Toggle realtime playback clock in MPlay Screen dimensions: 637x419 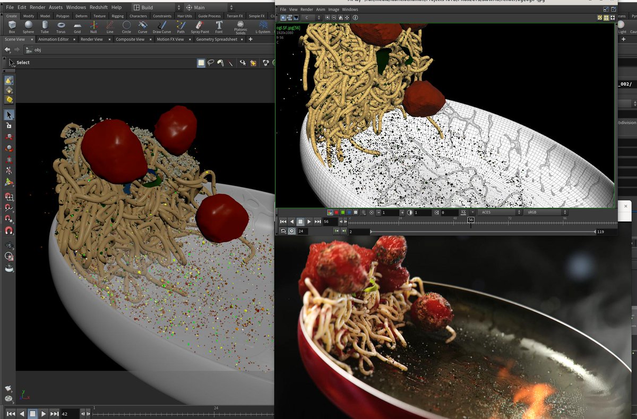click(x=291, y=231)
